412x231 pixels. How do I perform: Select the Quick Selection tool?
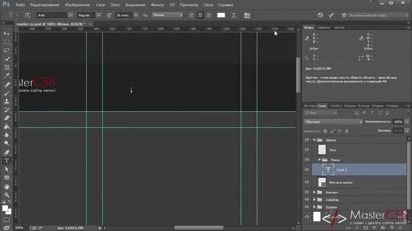pos(7,58)
